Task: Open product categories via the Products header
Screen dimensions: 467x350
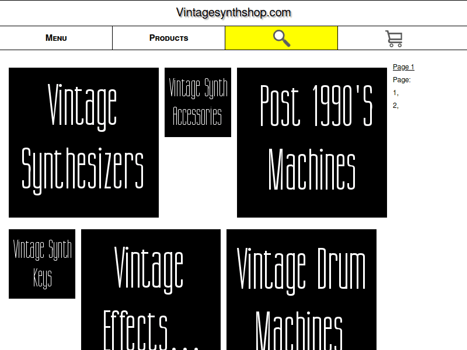Action: point(169,37)
